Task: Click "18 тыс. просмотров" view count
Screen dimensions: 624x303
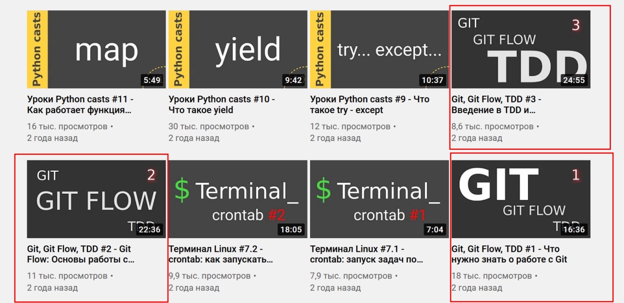Action: (492, 276)
